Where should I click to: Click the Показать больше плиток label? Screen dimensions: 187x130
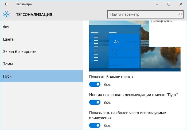click(x=111, y=77)
